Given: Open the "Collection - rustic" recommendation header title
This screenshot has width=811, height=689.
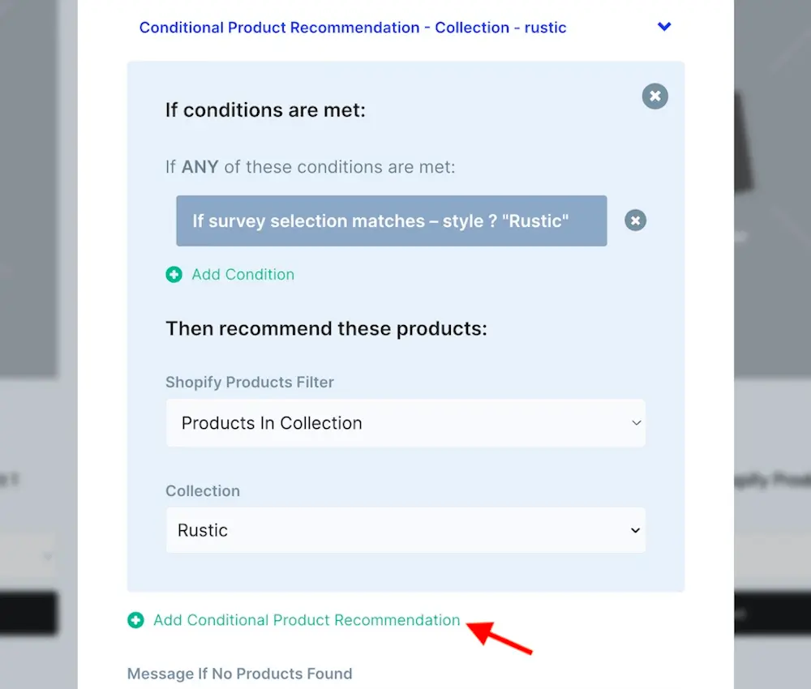Looking at the screenshot, I should 352,28.
